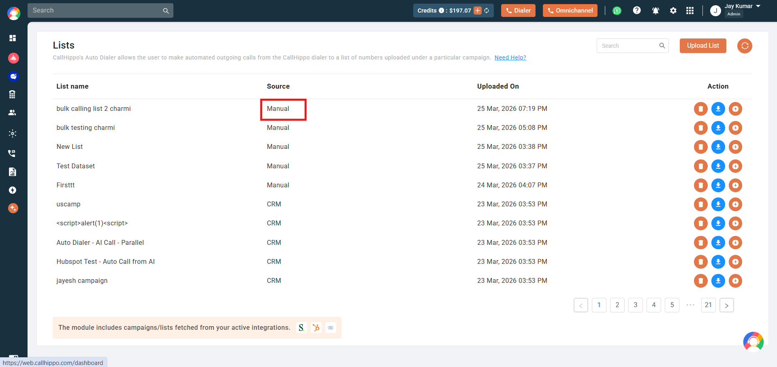Click '24 Mar, 2026 04:07 PM' date cell
This screenshot has width=777, height=367.
(512, 185)
